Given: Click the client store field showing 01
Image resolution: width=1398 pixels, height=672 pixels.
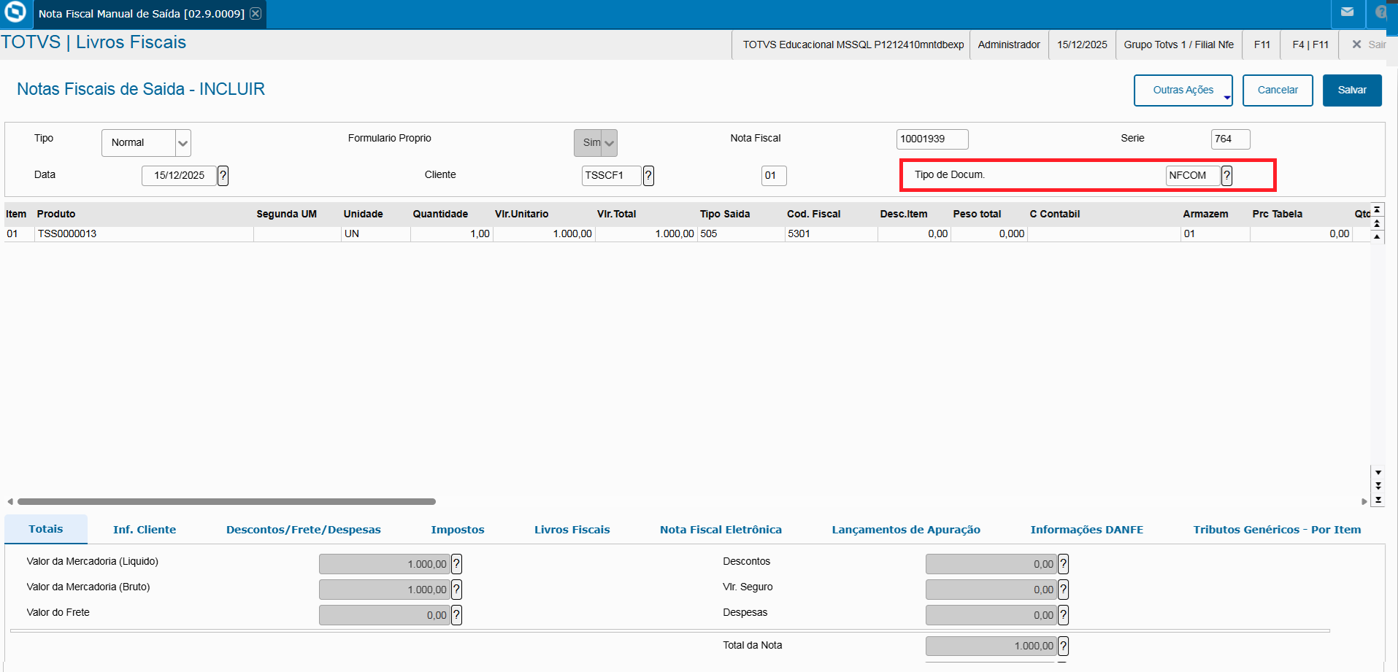Looking at the screenshot, I should coord(774,175).
